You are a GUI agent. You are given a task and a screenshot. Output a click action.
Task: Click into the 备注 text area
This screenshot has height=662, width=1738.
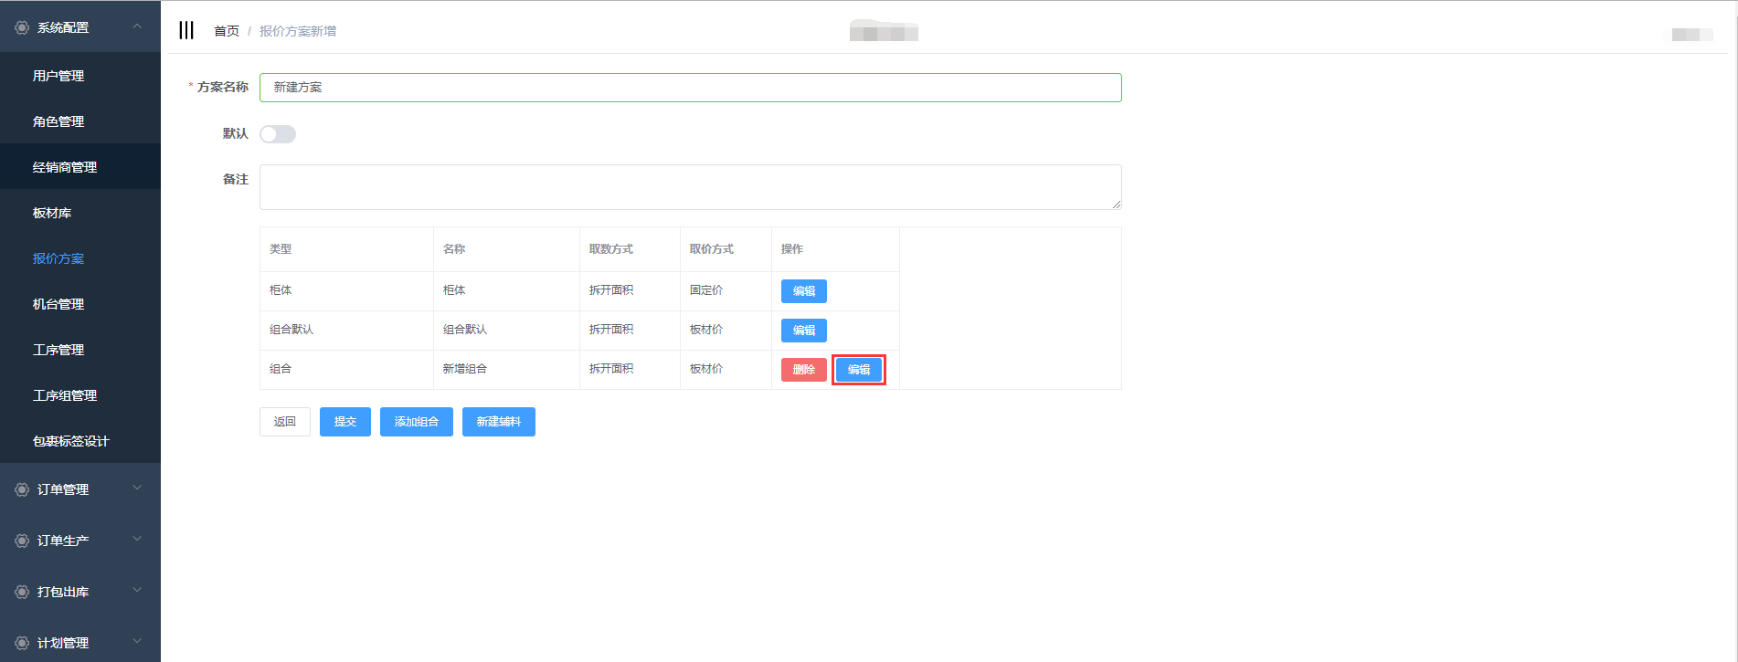tap(690, 187)
